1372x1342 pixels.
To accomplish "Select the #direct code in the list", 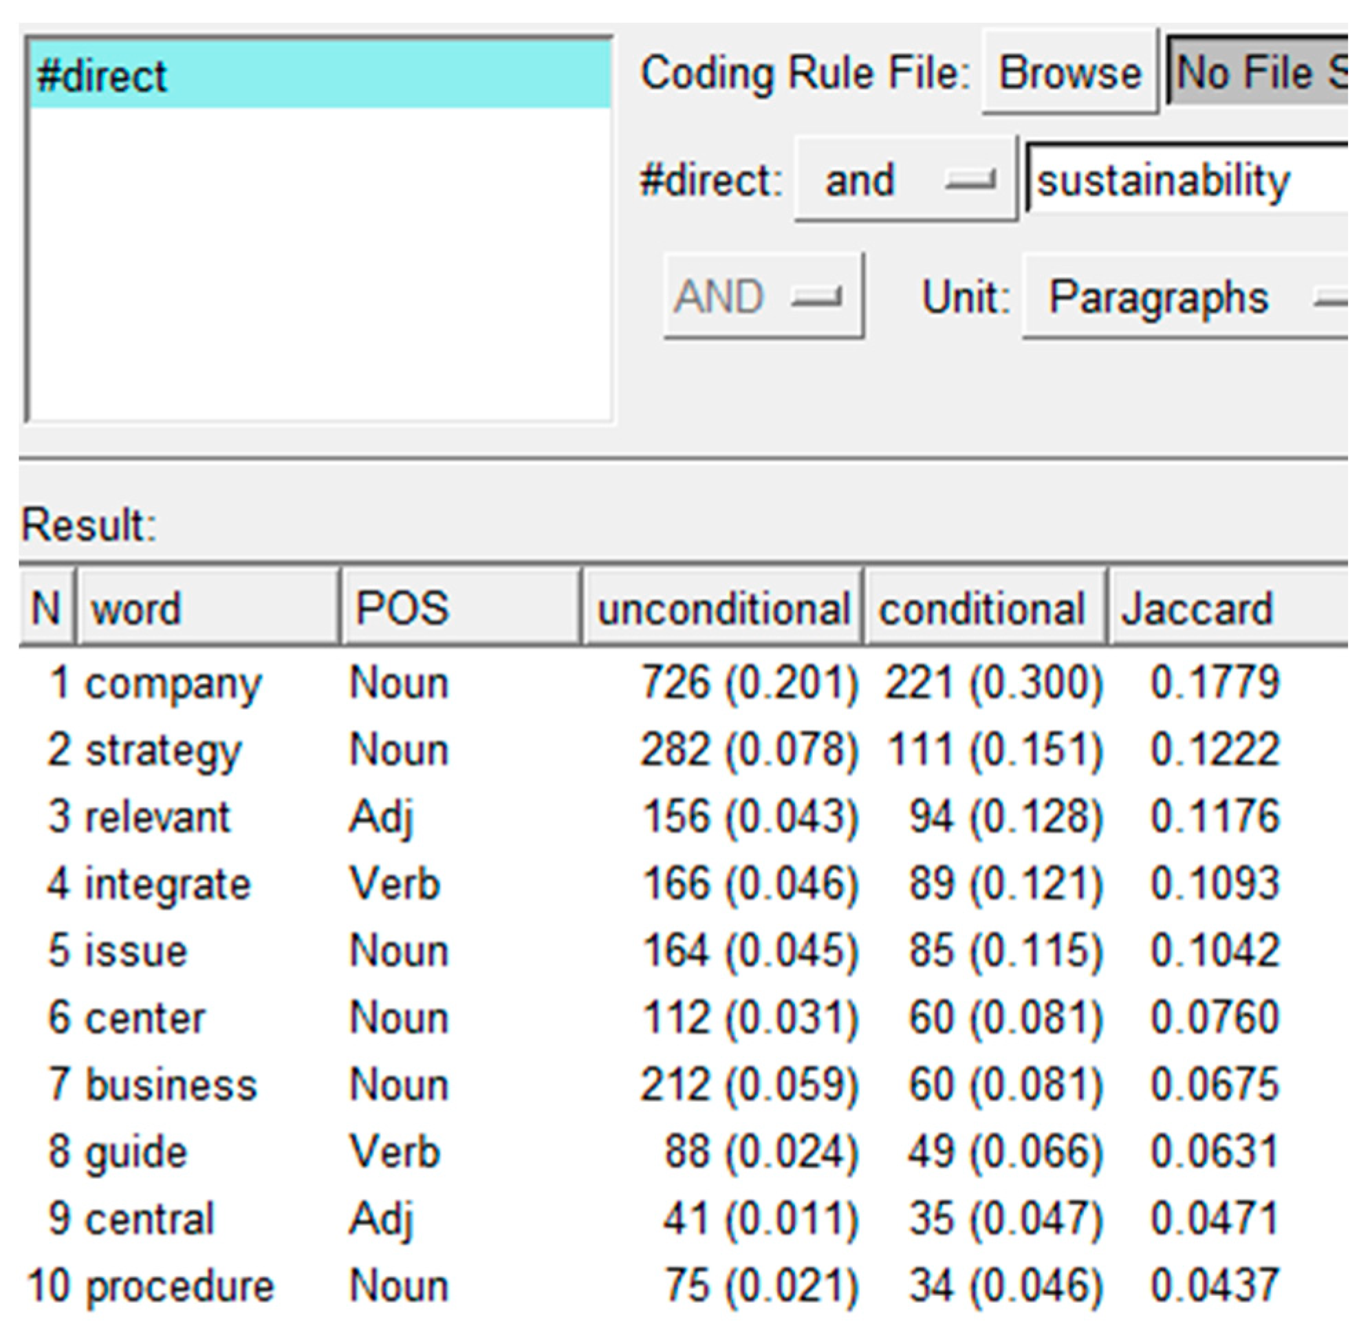I will pos(102,76).
